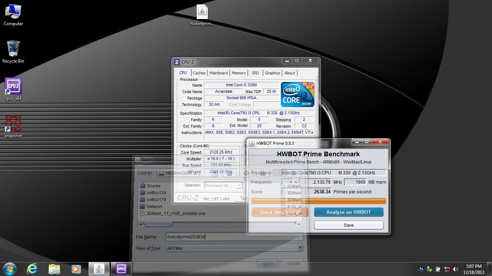Open the power plug battery tray icon
The height and width of the screenshot is (276, 492).
438,269
